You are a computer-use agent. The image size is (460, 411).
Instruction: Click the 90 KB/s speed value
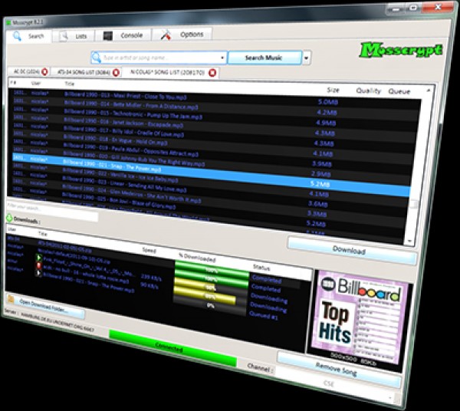[149, 285]
